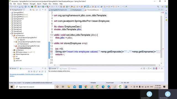177x99 pixels.
Task: Open the Run dropdown arrow
Action: pos(45,7)
